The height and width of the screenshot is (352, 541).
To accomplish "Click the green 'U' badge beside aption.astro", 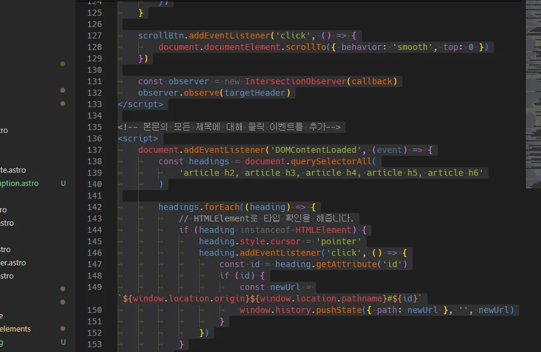I will tap(63, 183).
